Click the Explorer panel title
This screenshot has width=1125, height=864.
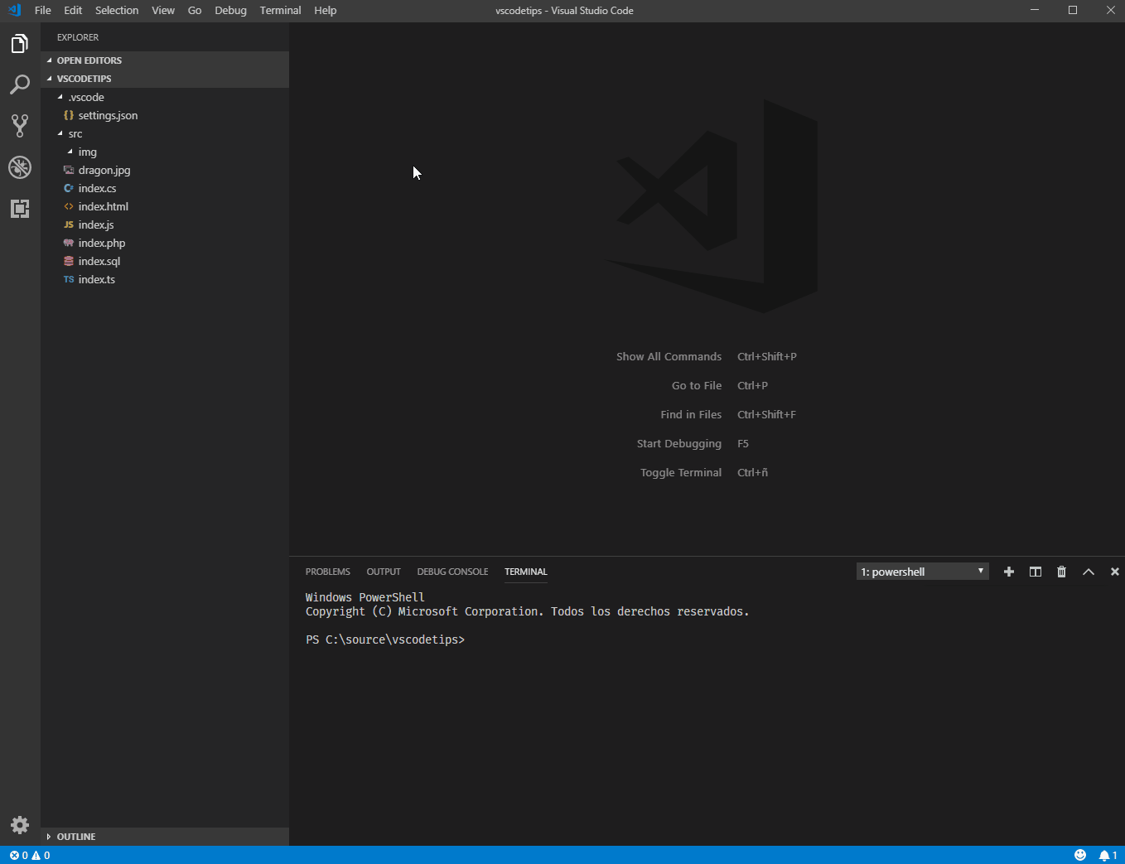[78, 37]
